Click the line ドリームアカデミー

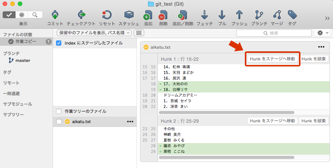(180, 95)
